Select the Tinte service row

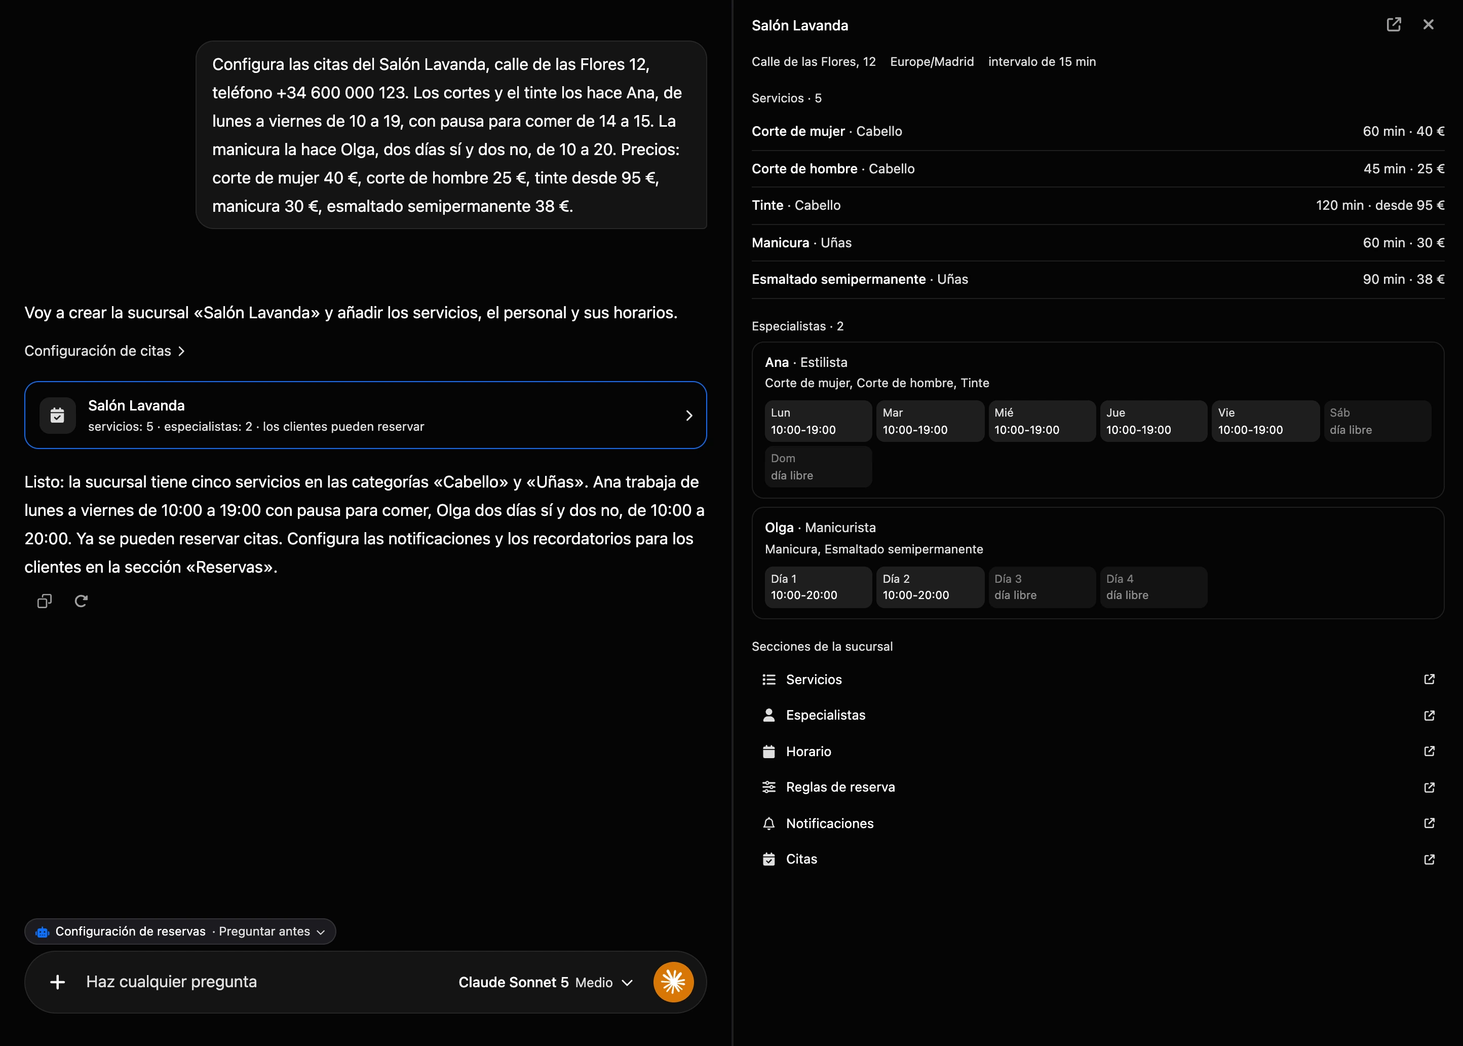click(x=1098, y=205)
